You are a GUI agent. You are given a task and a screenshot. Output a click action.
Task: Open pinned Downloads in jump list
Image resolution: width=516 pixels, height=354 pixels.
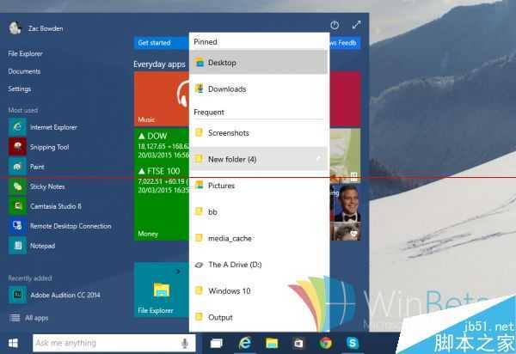(x=260, y=88)
